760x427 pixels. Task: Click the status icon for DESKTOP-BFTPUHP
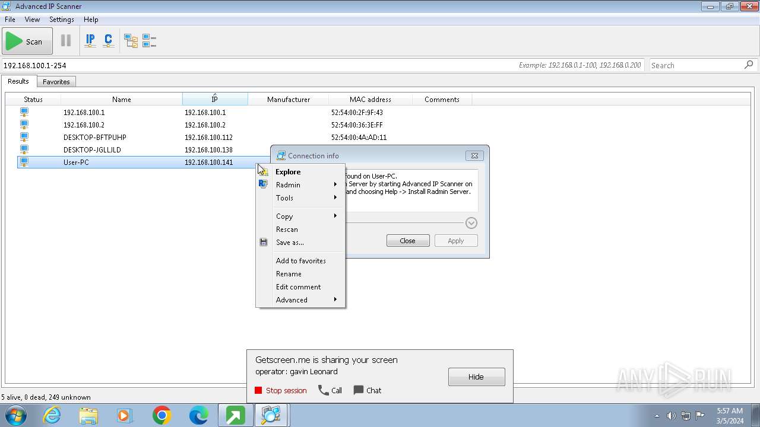24,137
